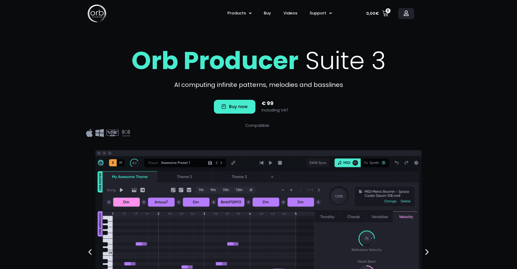Image resolution: width=517 pixels, height=269 pixels.
Task: Toggle DAW Sync button
Action: pyautogui.click(x=318, y=163)
